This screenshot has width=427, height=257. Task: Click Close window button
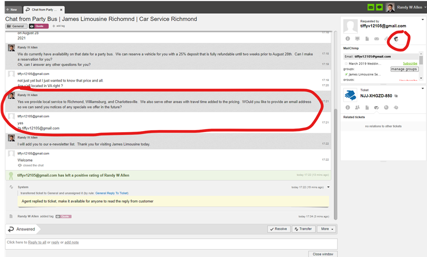(323, 254)
